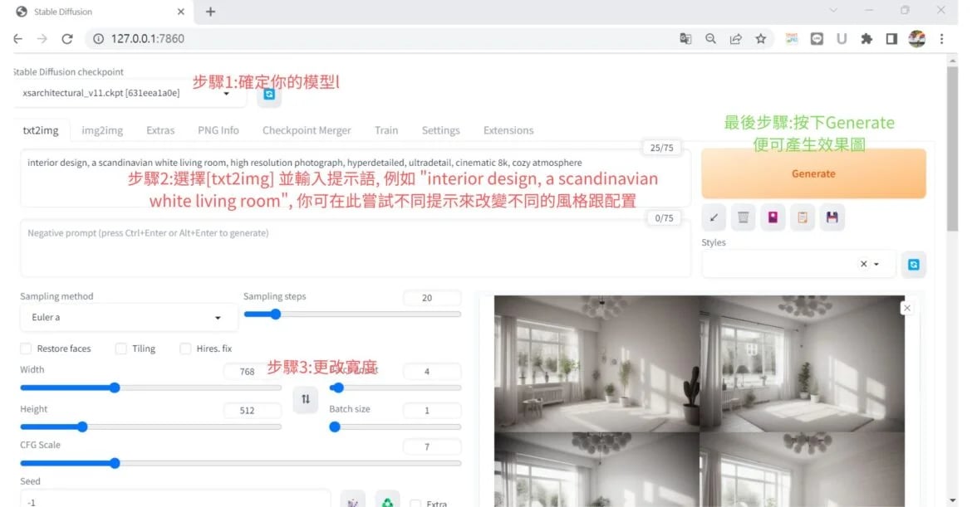The height and width of the screenshot is (507, 972).
Task: Open the Extensions tab
Action: (x=508, y=130)
